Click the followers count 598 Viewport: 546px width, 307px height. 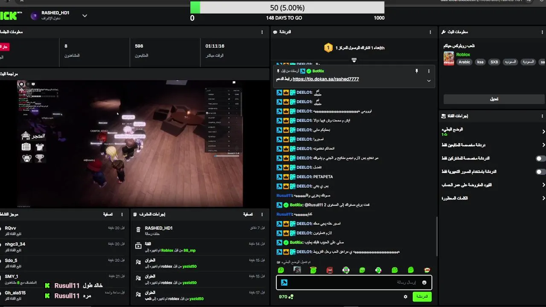pyautogui.click(x=139, y=46)
